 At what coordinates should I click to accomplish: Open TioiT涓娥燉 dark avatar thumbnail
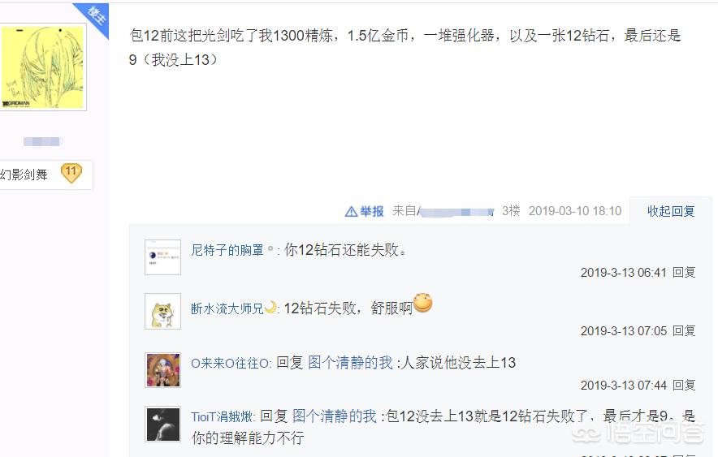[163, 424]
